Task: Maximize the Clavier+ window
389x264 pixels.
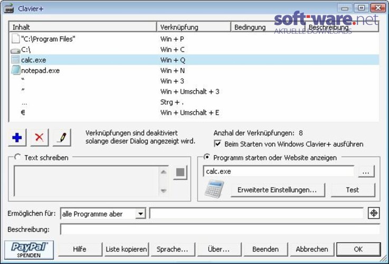Action: click(361, 8)
